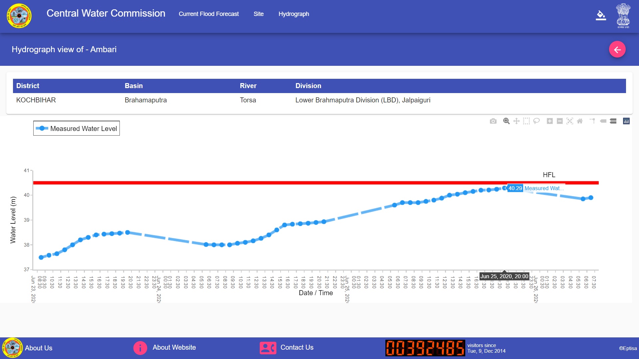The height and width of the screenshot is (359, 639).
Task: Download plot as PNG camera icon
Action: tap(493, 121)
